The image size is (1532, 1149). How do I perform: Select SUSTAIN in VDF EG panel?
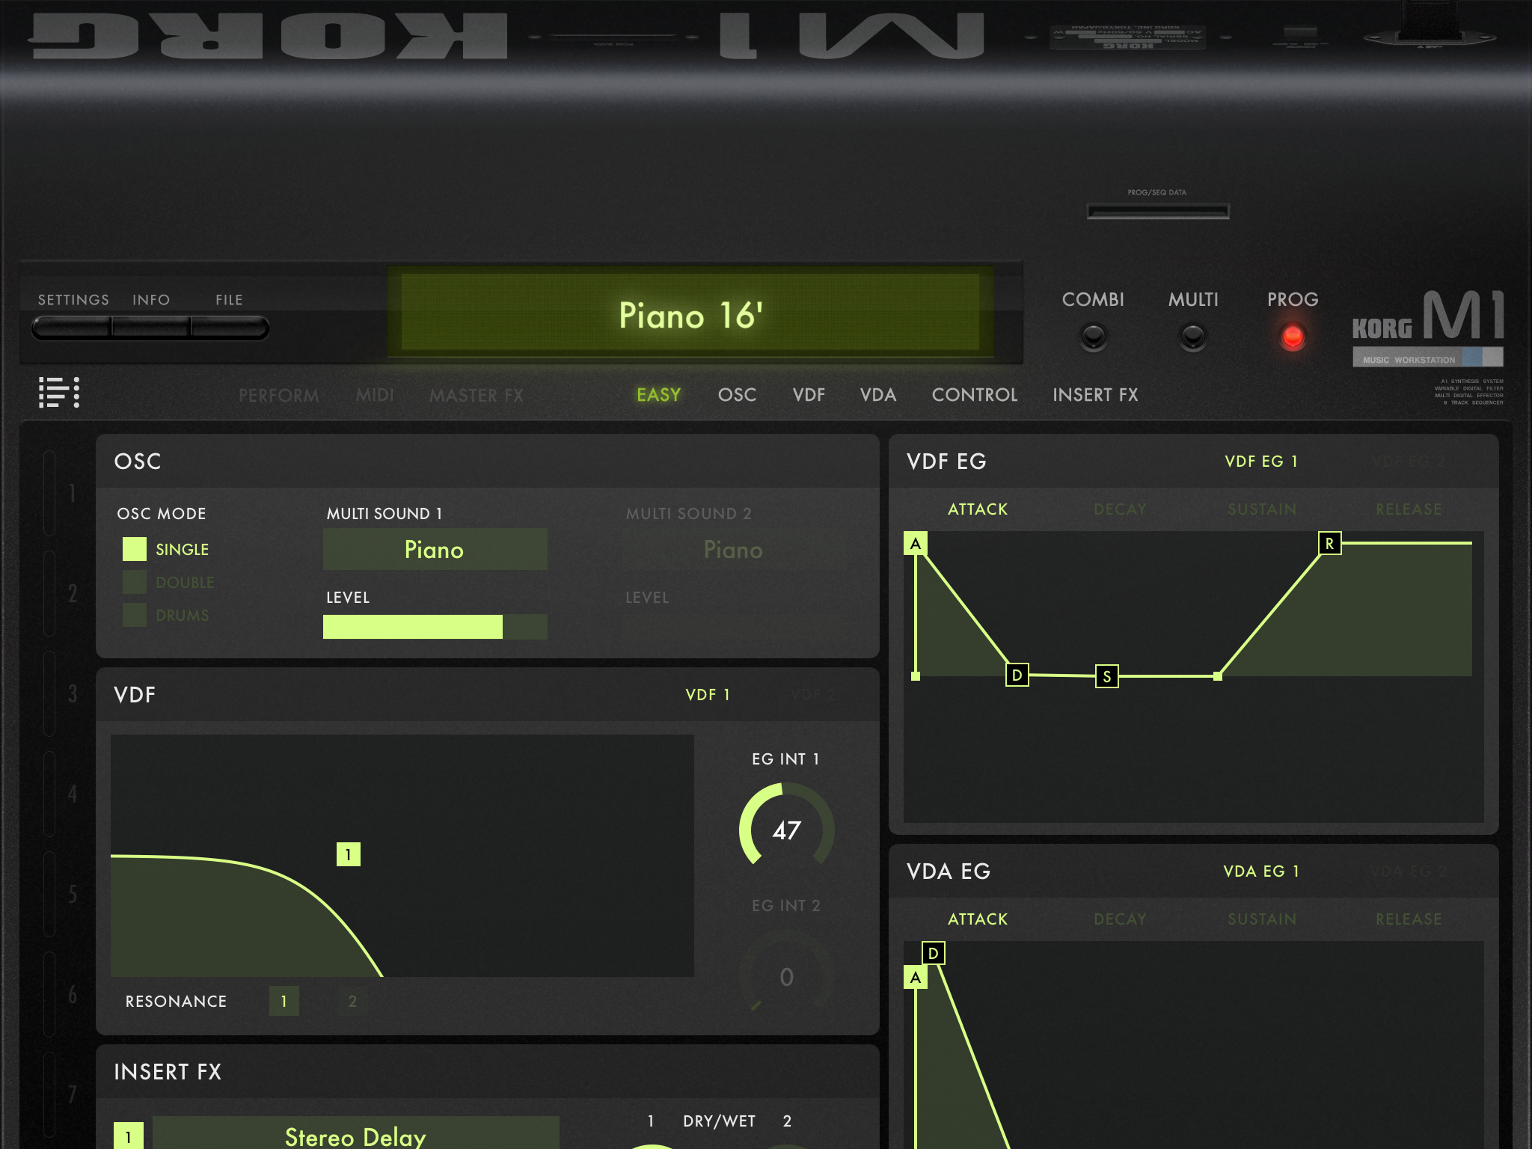[1262, 509]
